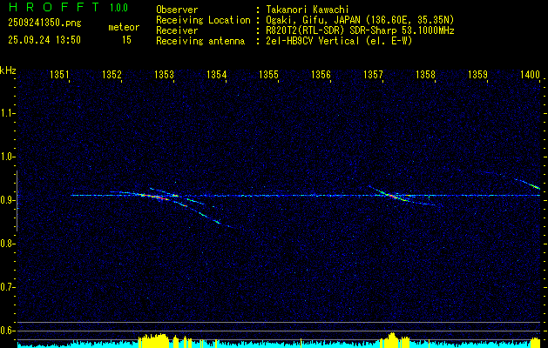Select the version number 1.0.0
548x348 pixels.
[x=118, y=8]
